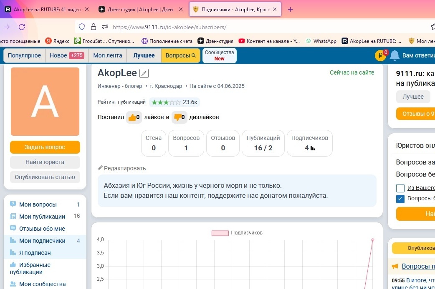Open Вопросы search tab

pos(181,55)
